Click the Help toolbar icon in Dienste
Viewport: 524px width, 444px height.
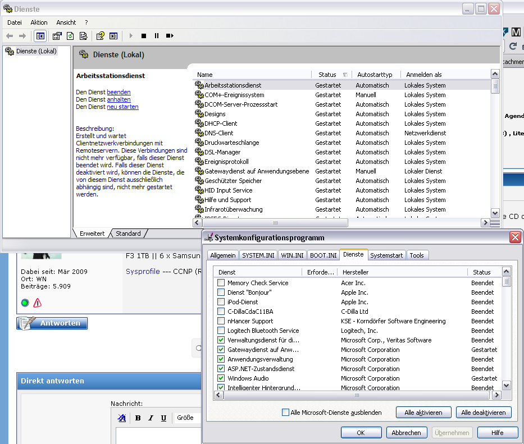100,36
